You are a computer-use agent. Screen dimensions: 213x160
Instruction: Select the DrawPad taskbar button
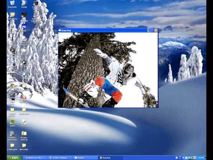[x=110, y=158]
